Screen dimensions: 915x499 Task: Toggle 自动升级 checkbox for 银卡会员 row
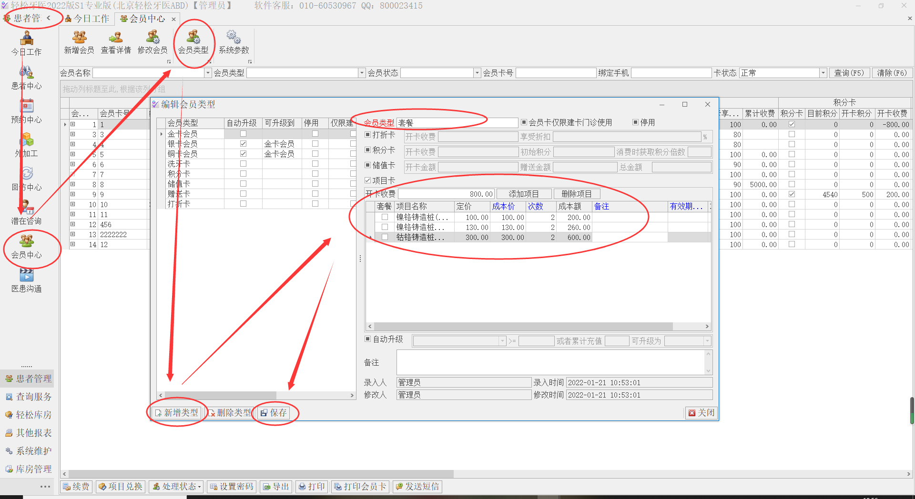pyautogui.click(x=243, y=144)
